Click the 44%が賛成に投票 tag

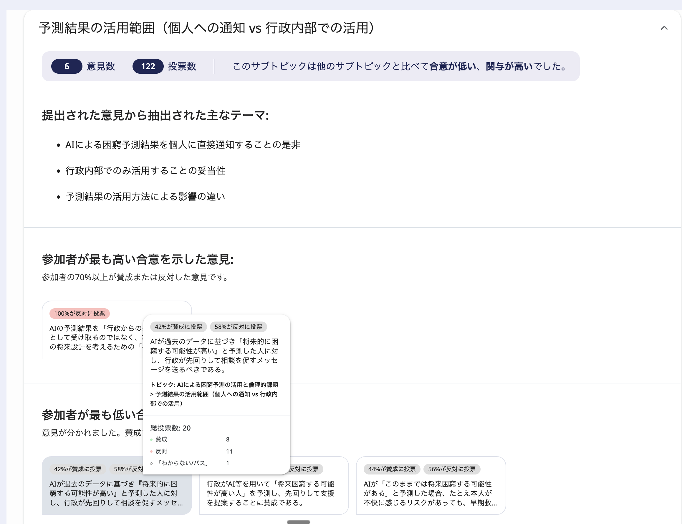coord(392,469)
